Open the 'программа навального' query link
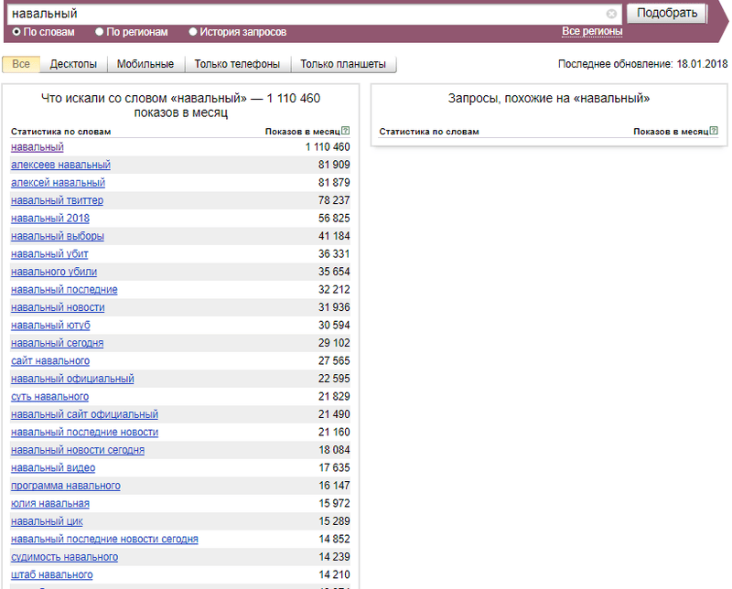 [x=66, y=486]
